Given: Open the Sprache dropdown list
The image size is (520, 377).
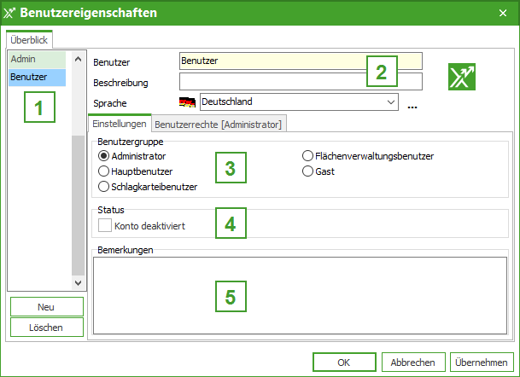Looking at the screenshot, I should 391,102.
